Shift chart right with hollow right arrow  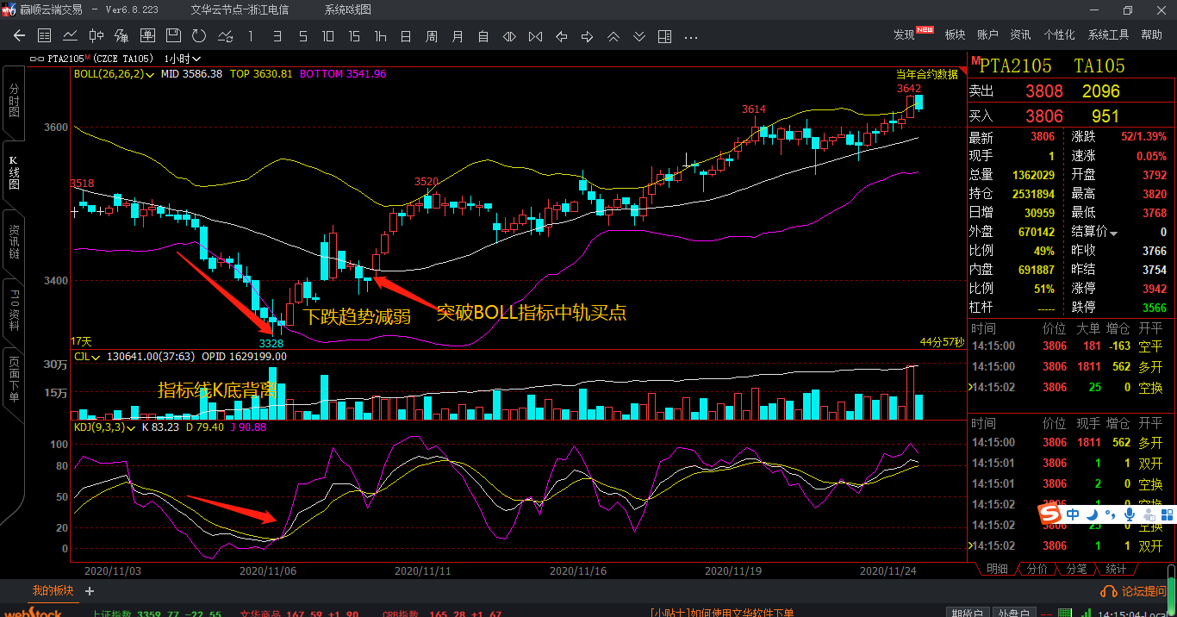pyautogui.click(x=587, y=36)
